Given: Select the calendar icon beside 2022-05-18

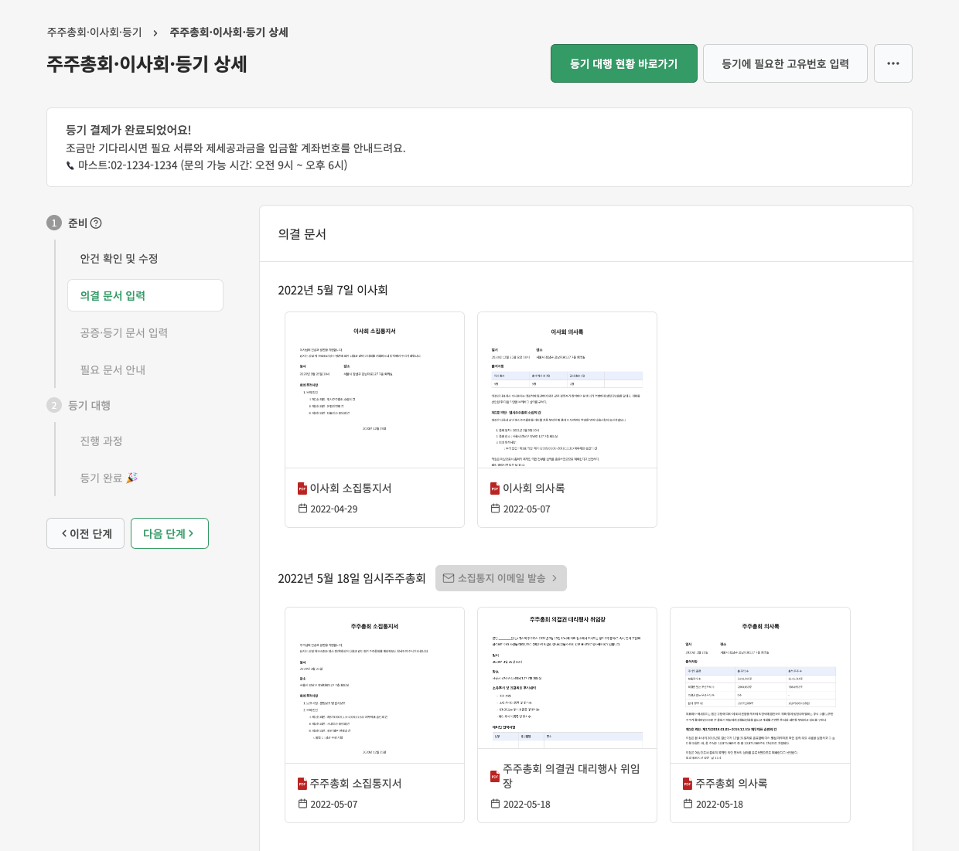Looking at the screenshot, I should pos(495,804).
